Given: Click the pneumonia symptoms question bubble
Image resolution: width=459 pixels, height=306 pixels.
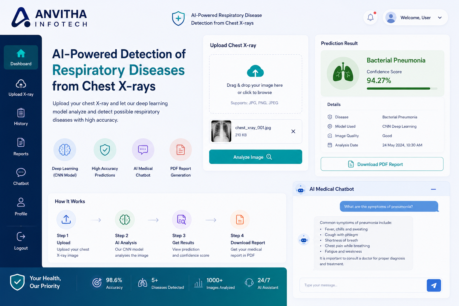Looking at the screenshot, I should pos(389,206).
